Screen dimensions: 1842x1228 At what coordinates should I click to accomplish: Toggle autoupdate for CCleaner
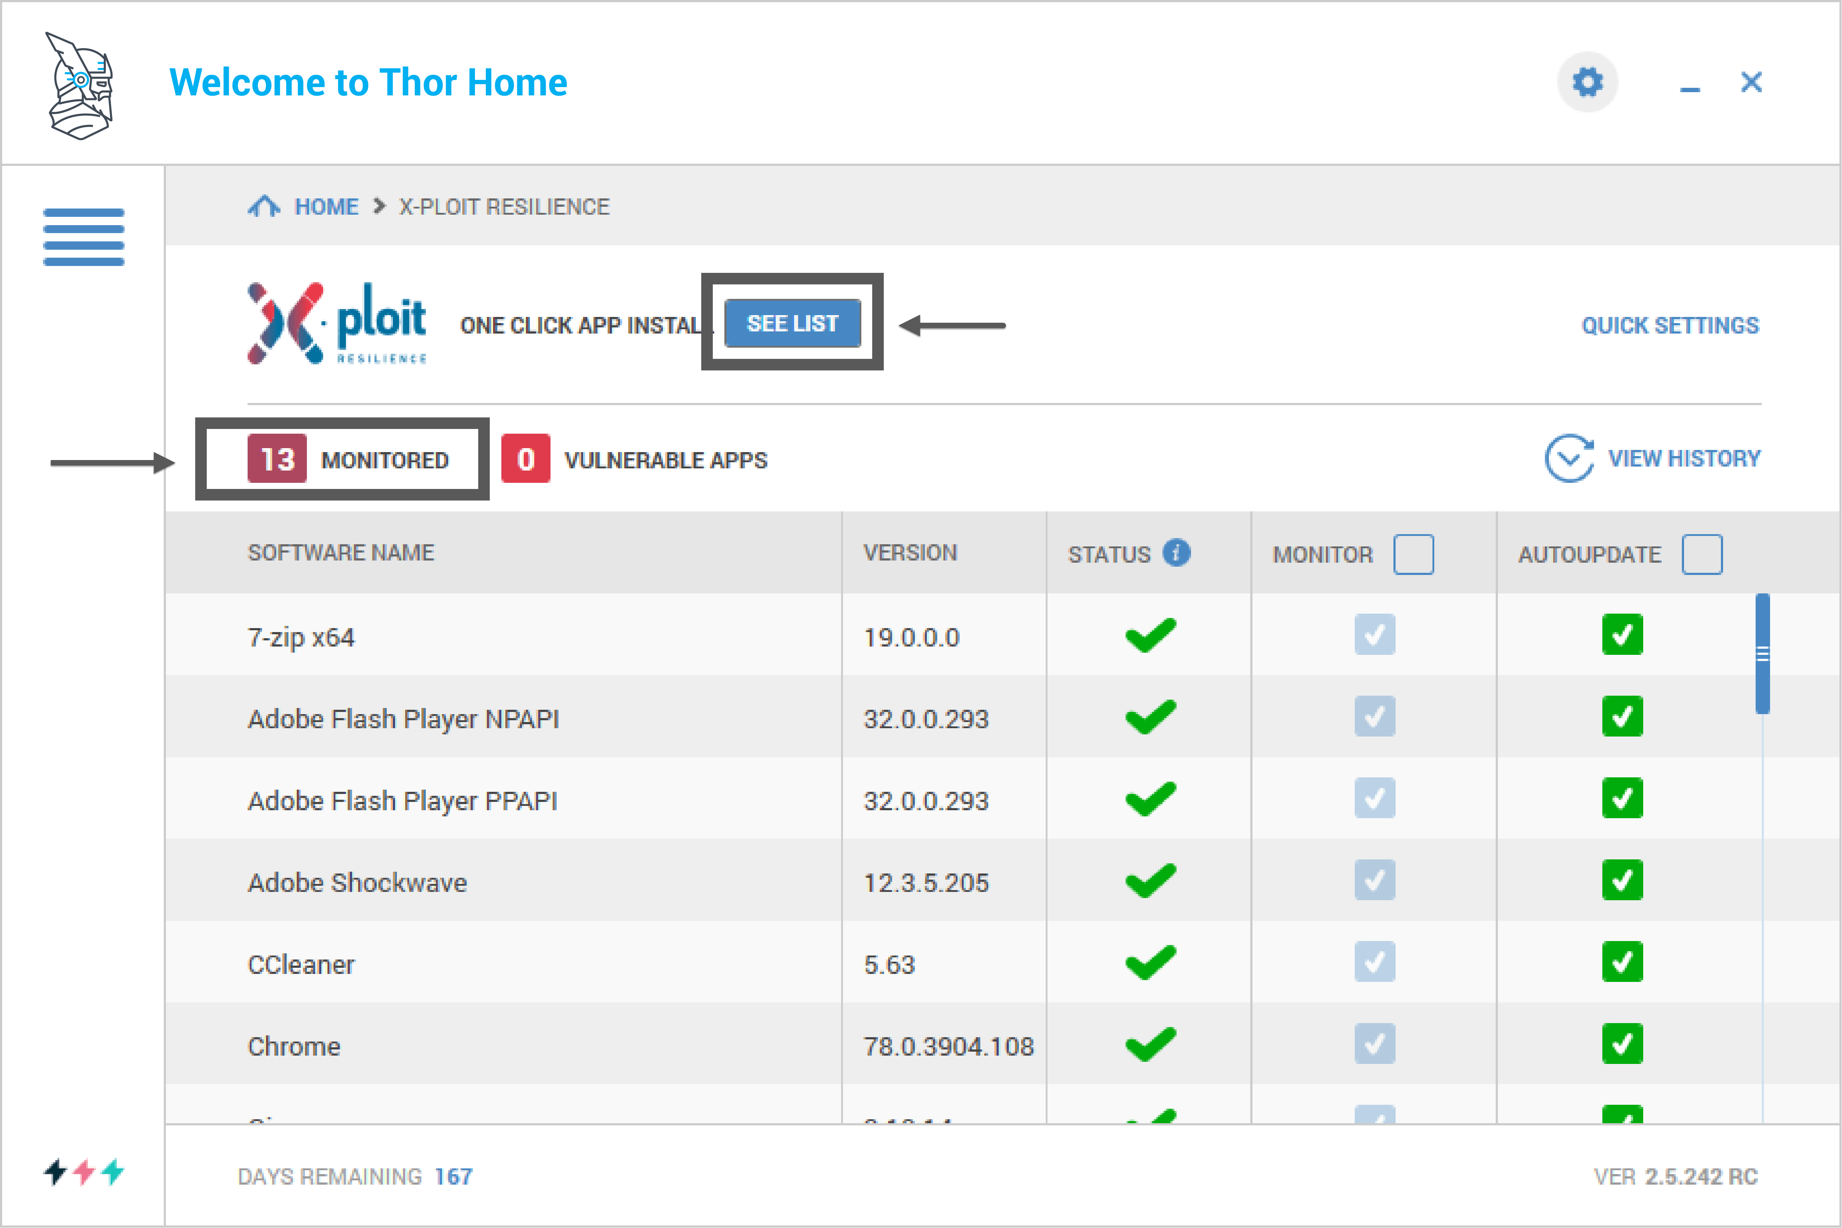[x=1622, y=962]
